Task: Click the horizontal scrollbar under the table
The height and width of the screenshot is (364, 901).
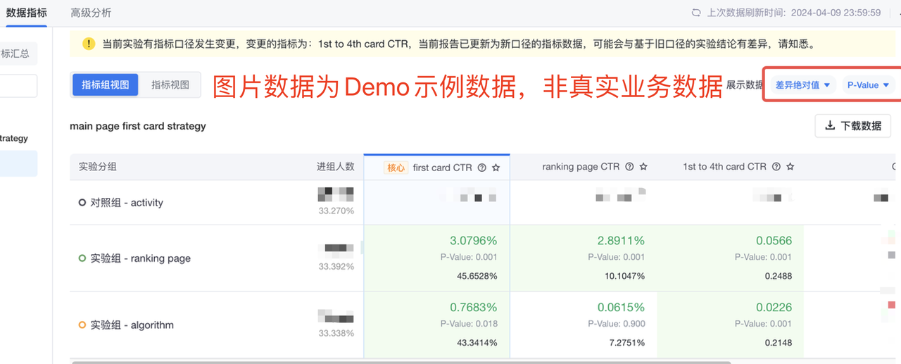Action: click(x=401, y=362)
